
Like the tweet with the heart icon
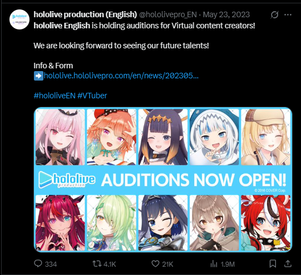[155, 264]
